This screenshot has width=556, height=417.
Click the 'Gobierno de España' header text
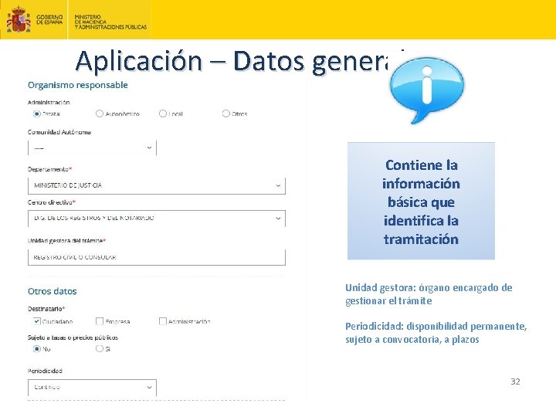point(49,19)
